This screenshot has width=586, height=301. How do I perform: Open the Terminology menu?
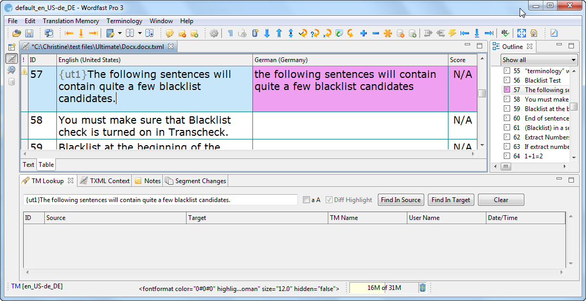(124, 21)
